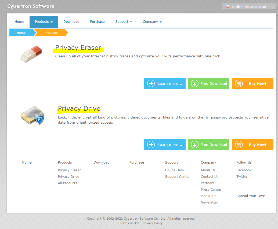Click download icon on Privacy Eraser Free Download

pyautogui.click(x=194, y=83)
